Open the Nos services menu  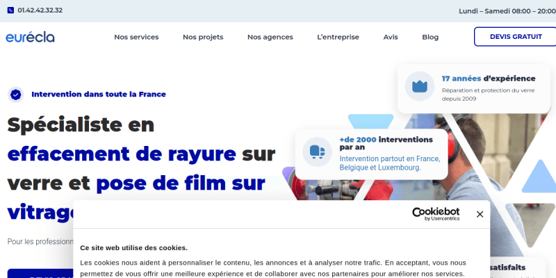(x=136, y=37)
